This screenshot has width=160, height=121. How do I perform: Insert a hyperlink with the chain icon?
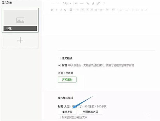pyautogui.click(x=98, y=3)
